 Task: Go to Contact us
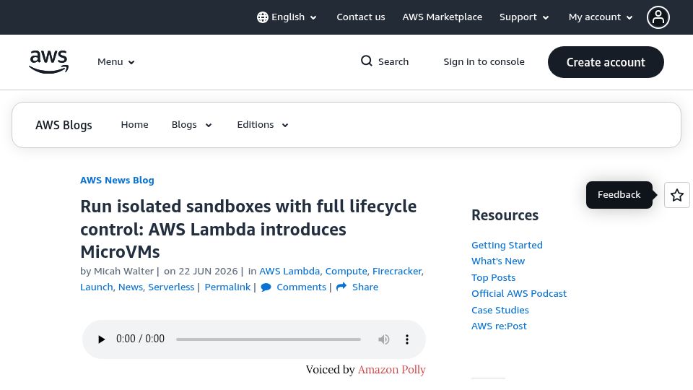coord(361,17)
